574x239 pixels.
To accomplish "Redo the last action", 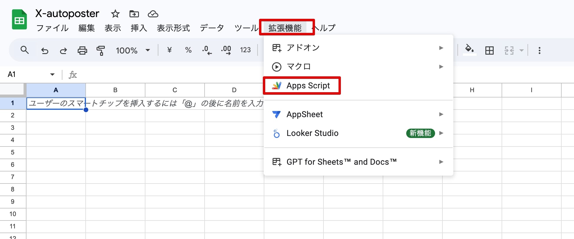I will [x=63, y=51].
